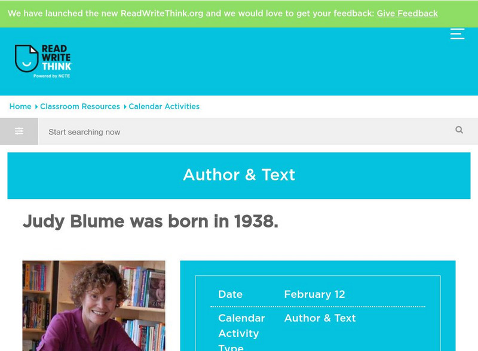Image resolution: width=478 pixels, height=351 pixels.
Task: Click the arrow before Calendar Activities breadcrumb
Action: click(125, 107)
